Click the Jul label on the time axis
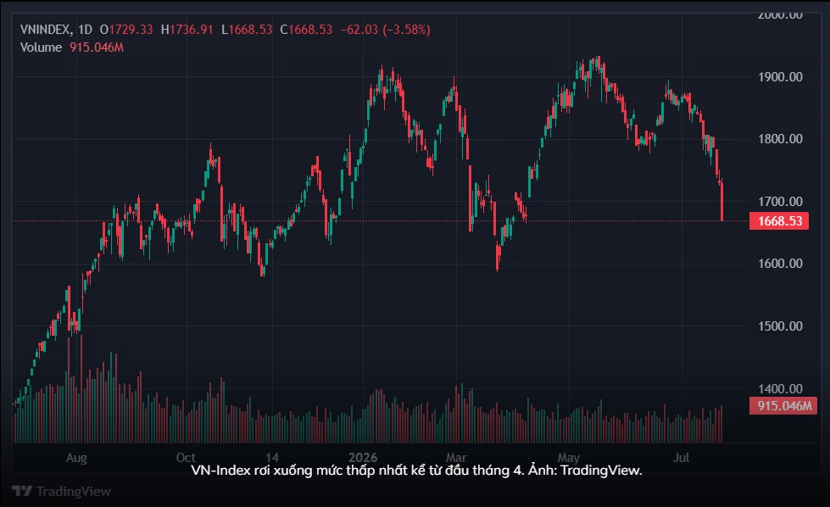Screen dimensions: 830x507 click(682, 458)
